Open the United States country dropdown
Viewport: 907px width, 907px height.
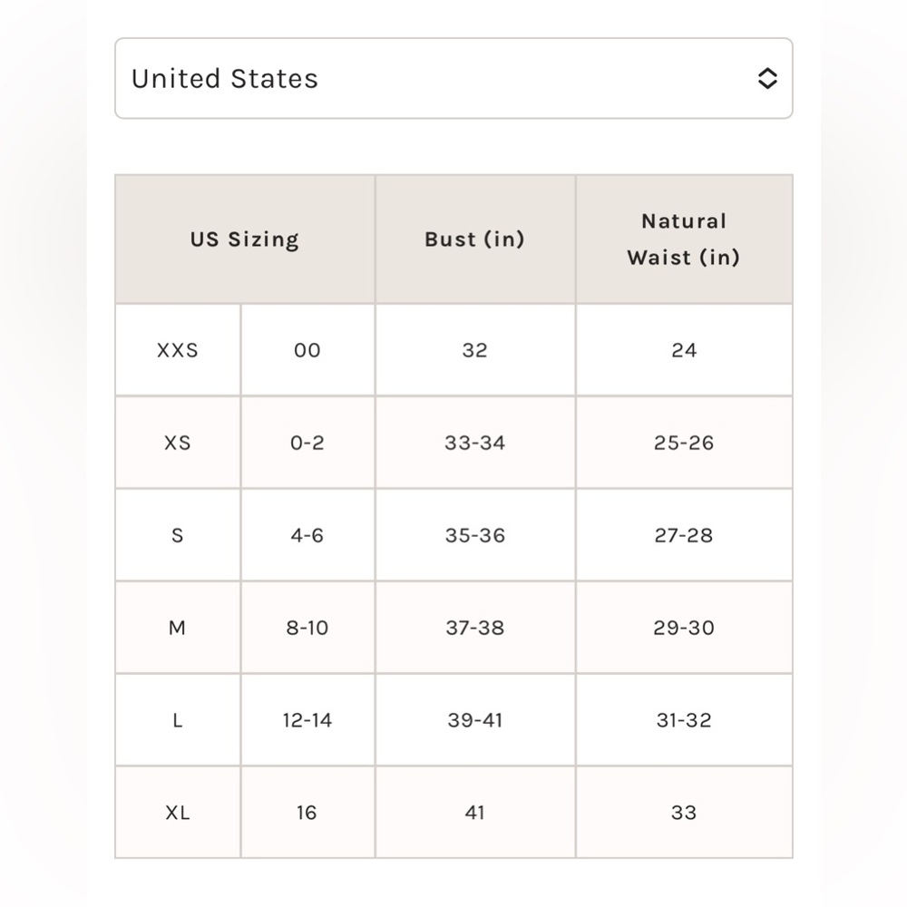453,78
